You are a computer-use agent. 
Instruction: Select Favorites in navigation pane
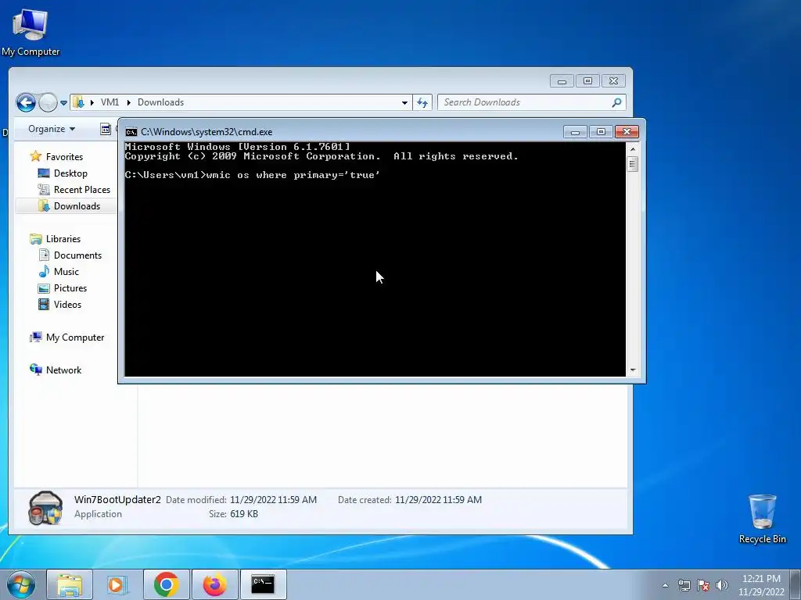64,156
